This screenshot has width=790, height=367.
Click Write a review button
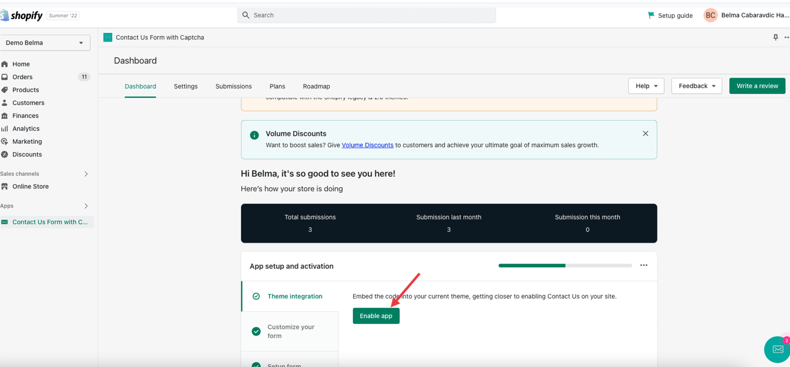pyautogui.click(x=757, y=86)
